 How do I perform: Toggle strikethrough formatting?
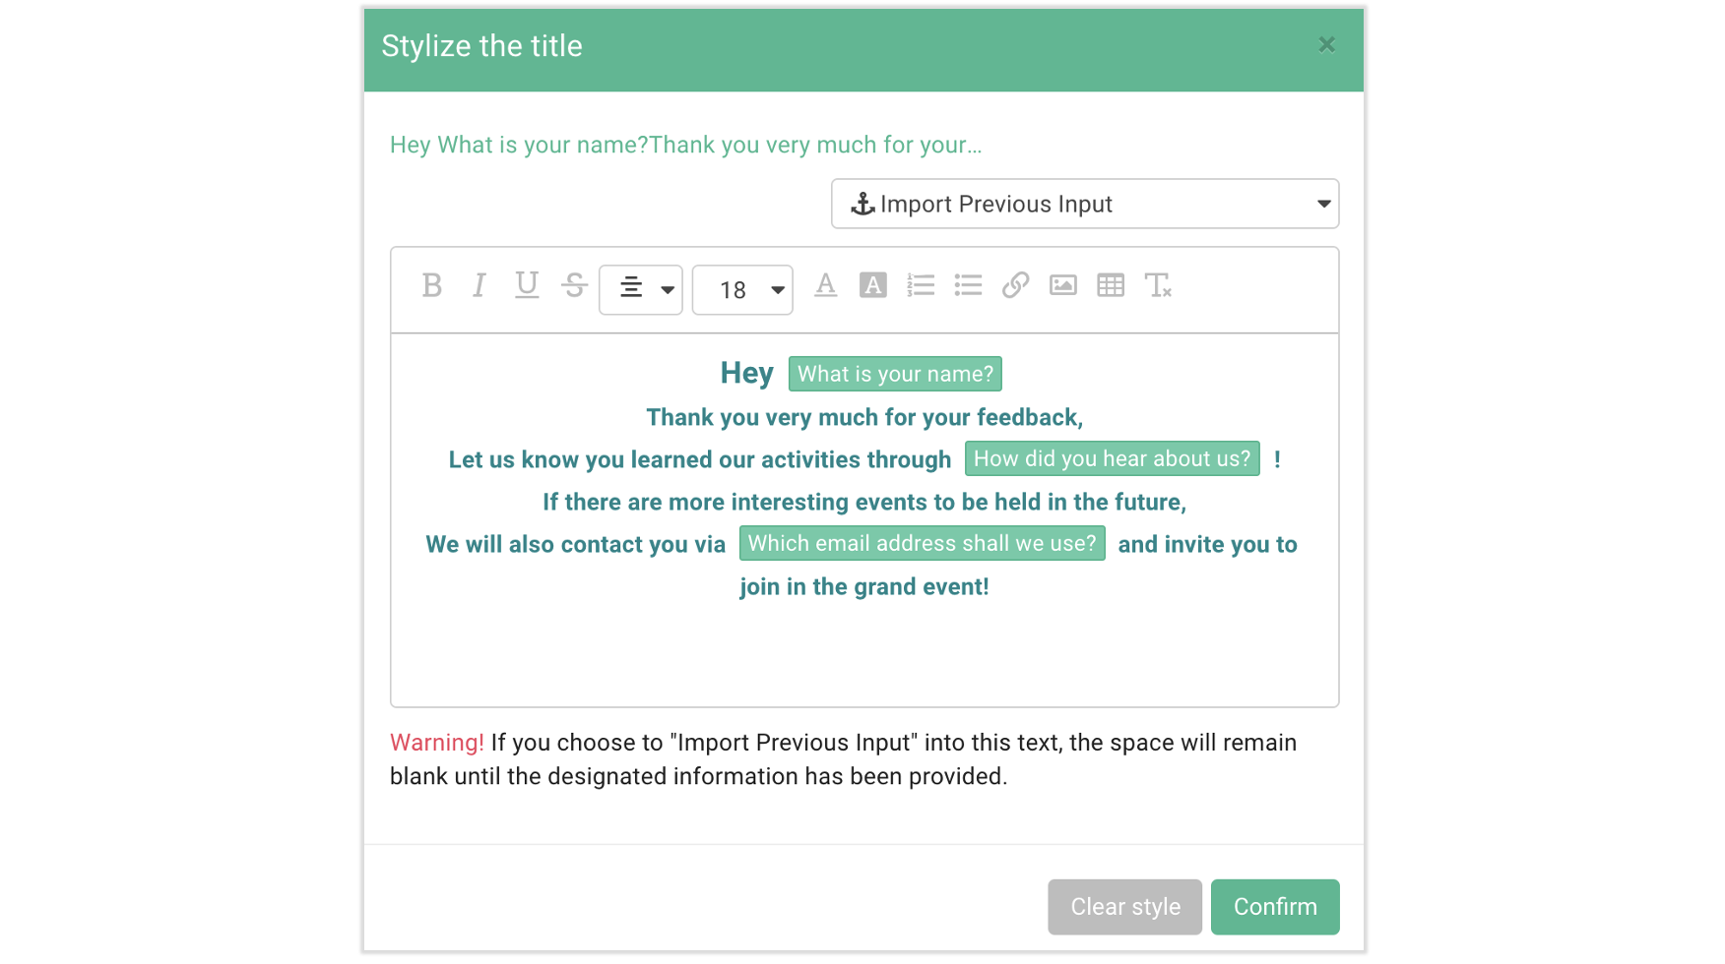click(575, 285)
